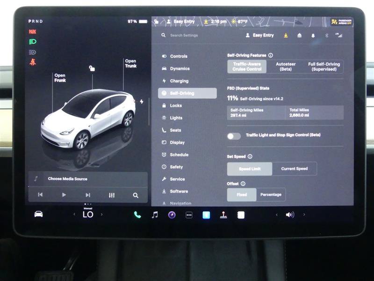Tap the LO temperature display
Viewport: 374px width, 281px height.
[x=88, y=214]
